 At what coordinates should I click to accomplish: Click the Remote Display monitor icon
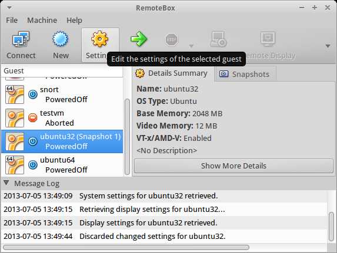(268, 39)
